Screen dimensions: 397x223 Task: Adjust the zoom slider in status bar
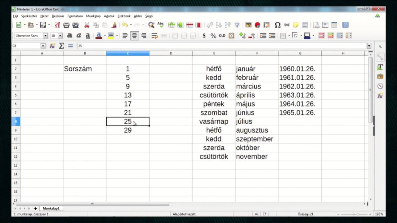357,214
